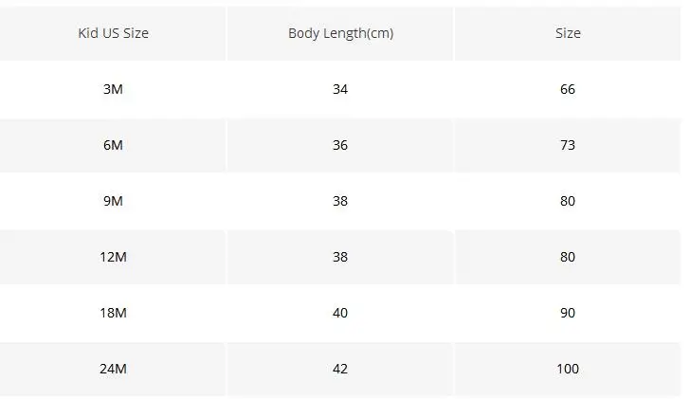Click the Body Length(cm) column header

pos(340,33)
